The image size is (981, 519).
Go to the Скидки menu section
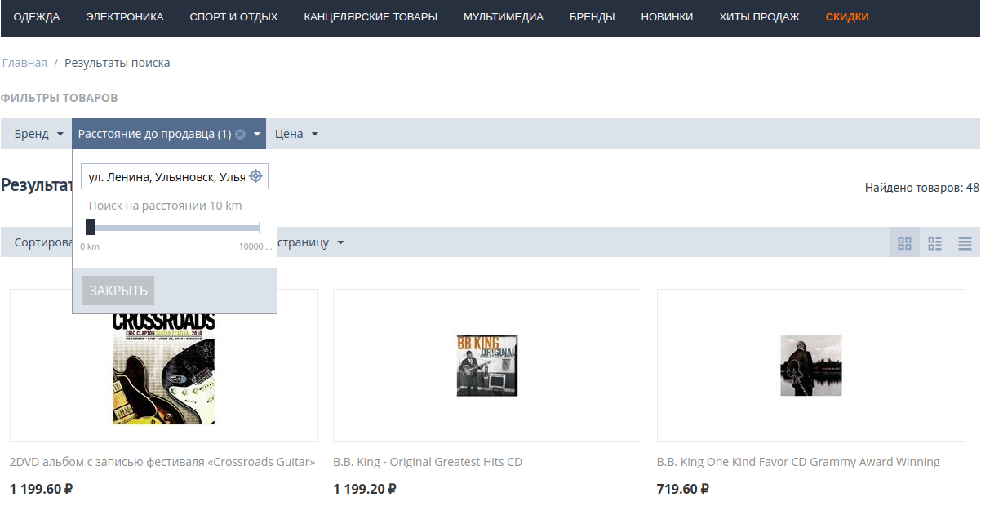pos(847,17)
